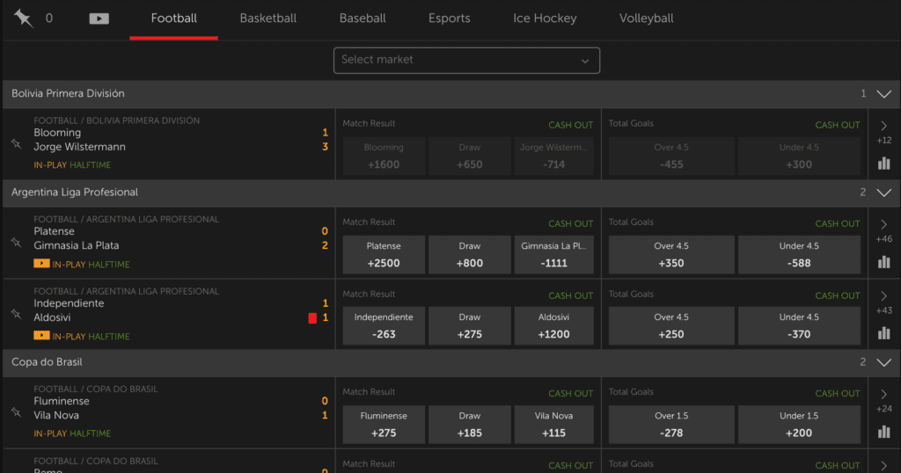The height and width of the screenshot is (473, 901).
Task: Collapse the Copa do Brasil section
Action: coord(883,362)
